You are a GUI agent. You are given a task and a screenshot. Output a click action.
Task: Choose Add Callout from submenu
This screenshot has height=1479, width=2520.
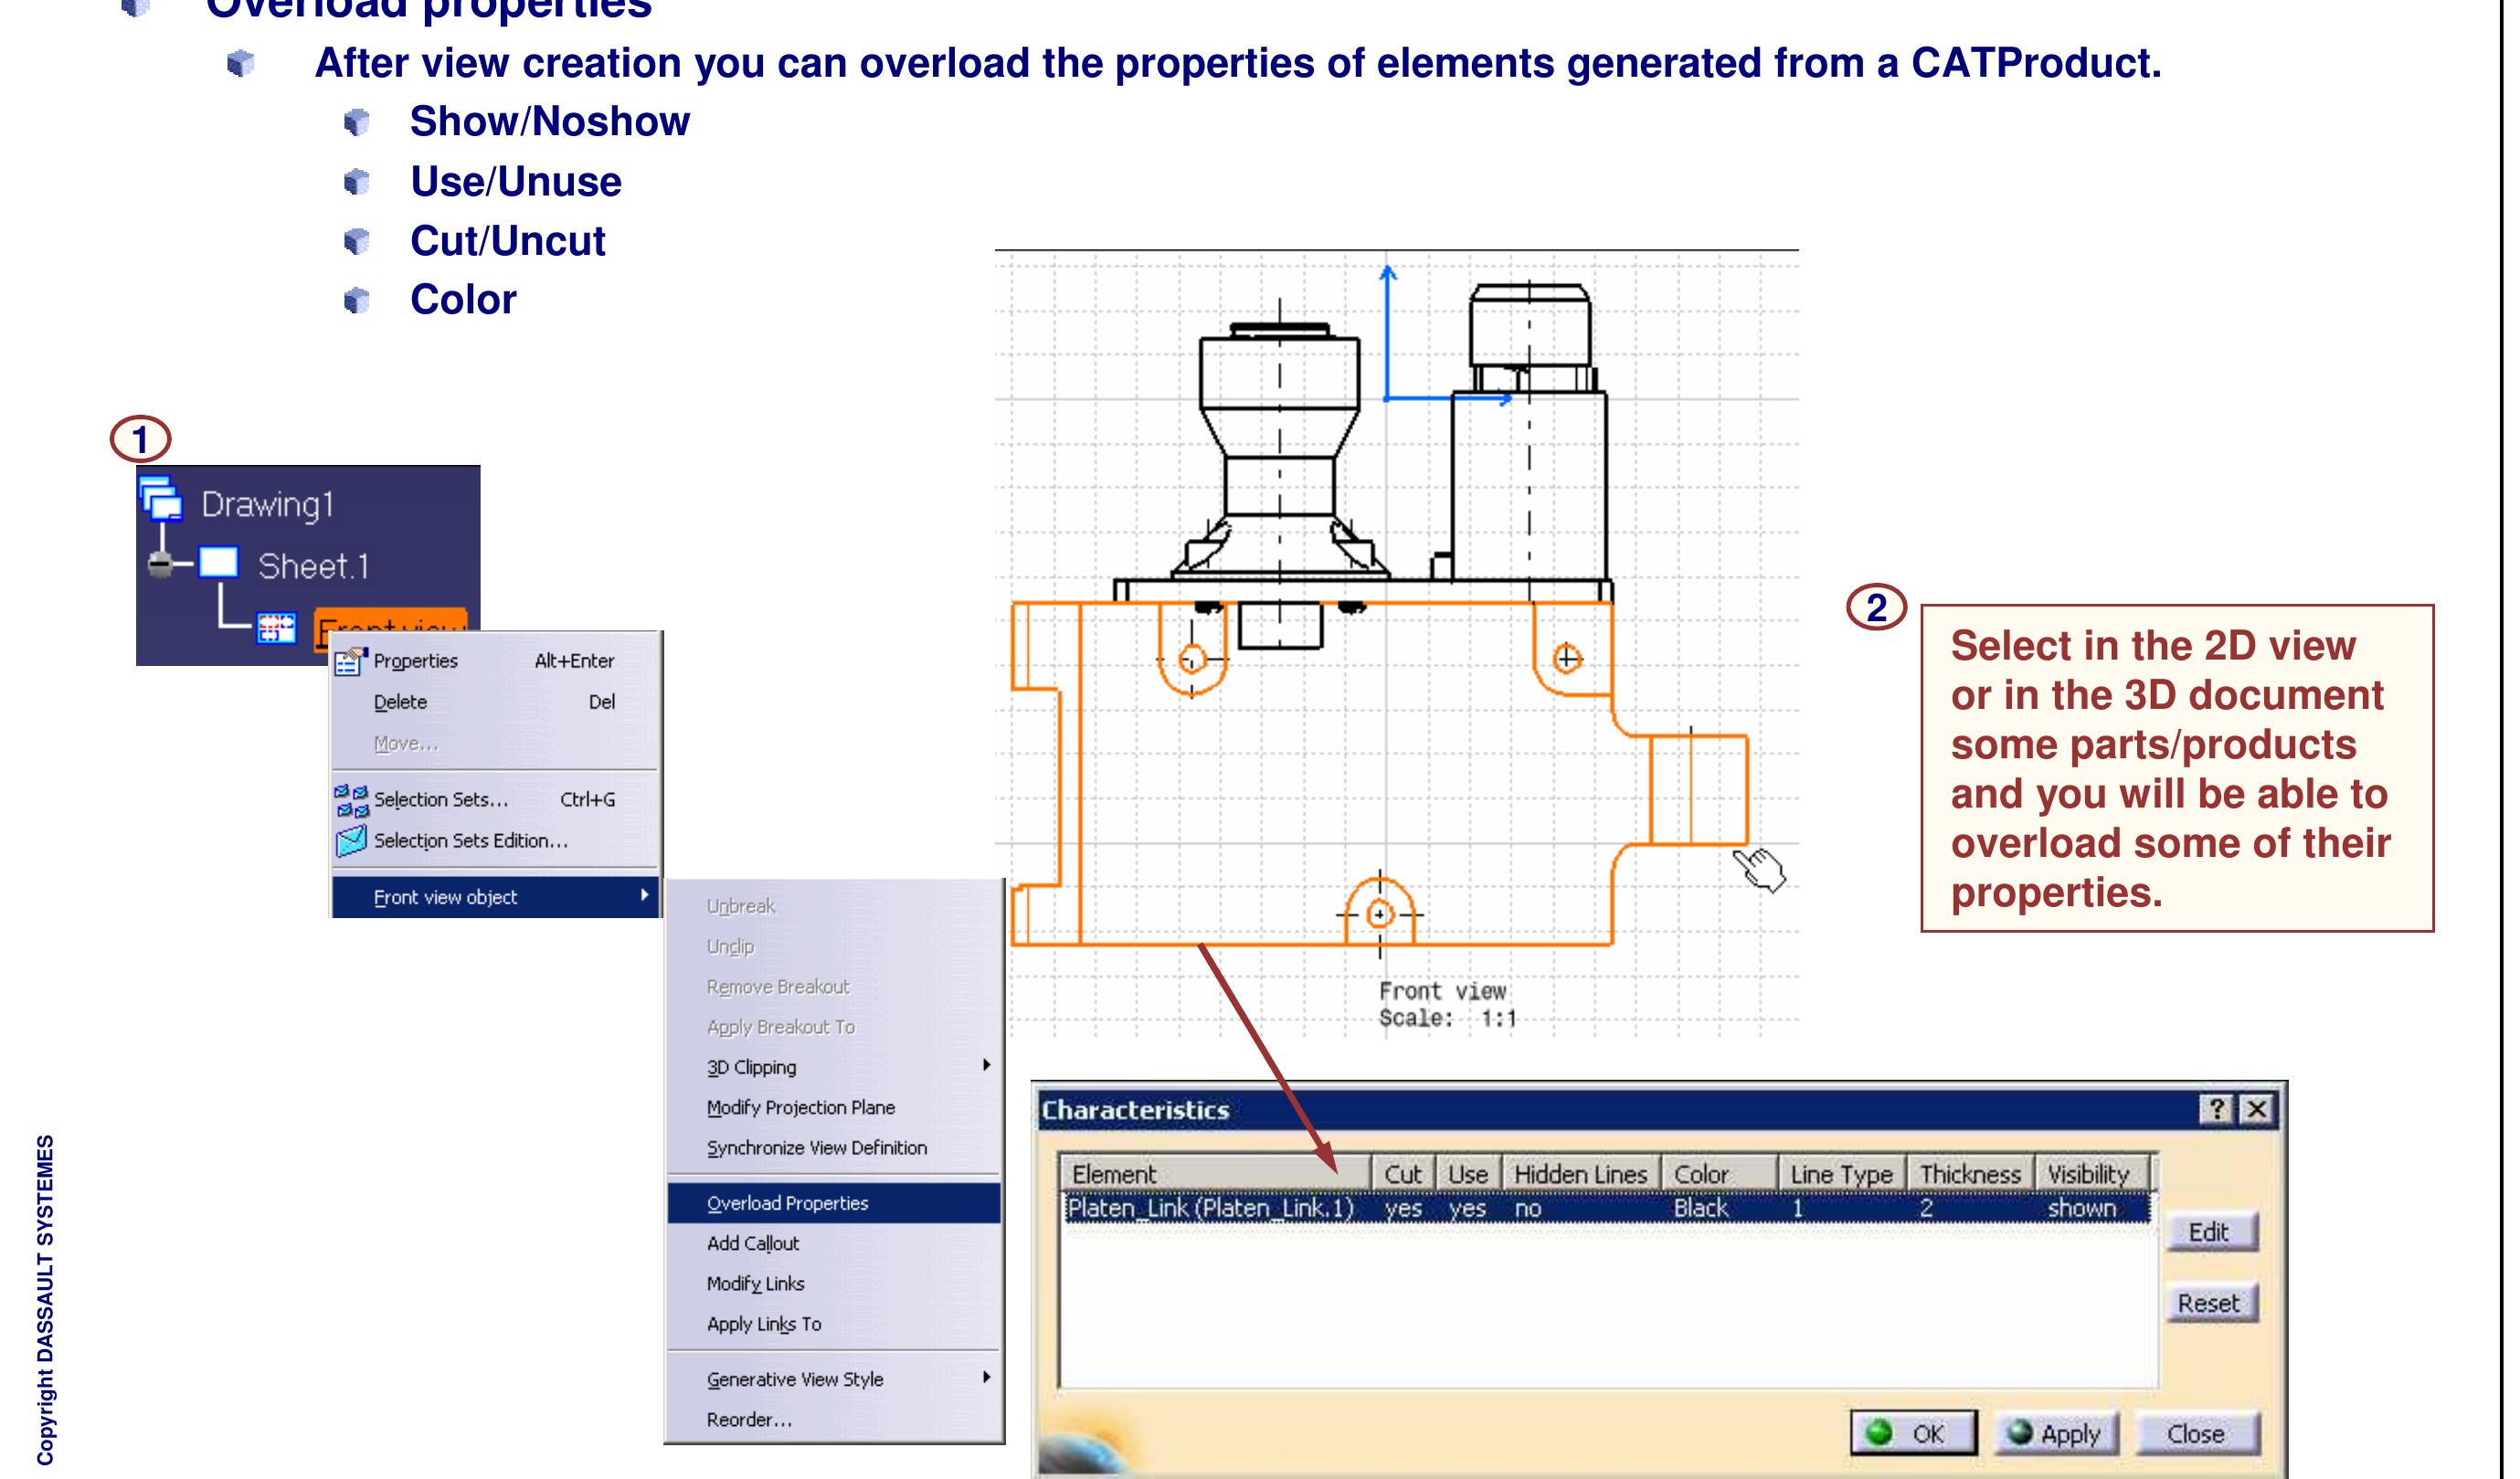click(x=834, y=1243)
